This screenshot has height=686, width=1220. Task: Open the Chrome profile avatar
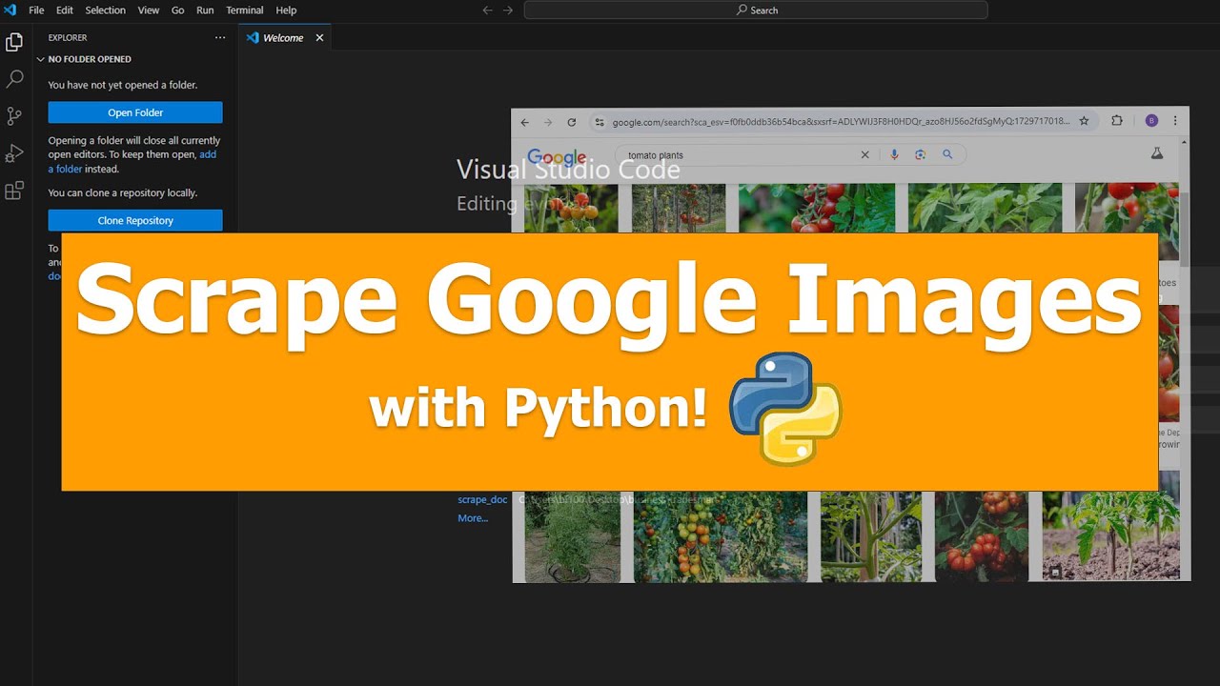(1151, 121)
